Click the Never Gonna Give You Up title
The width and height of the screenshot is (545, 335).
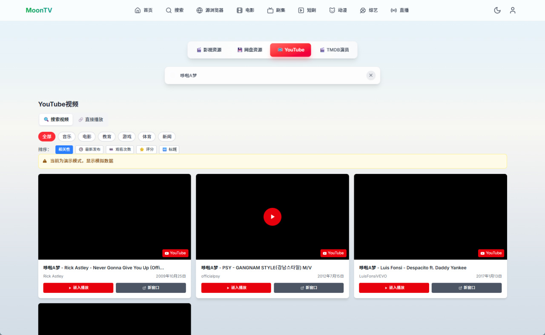103,268
